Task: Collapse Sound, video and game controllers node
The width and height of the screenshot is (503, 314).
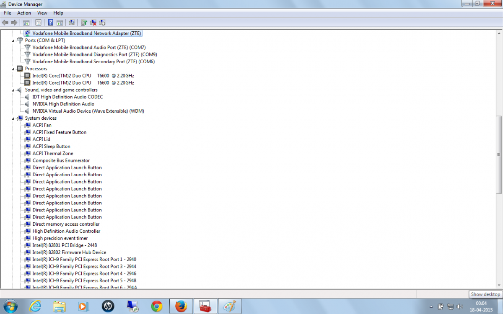Action: tap(13, 90)
